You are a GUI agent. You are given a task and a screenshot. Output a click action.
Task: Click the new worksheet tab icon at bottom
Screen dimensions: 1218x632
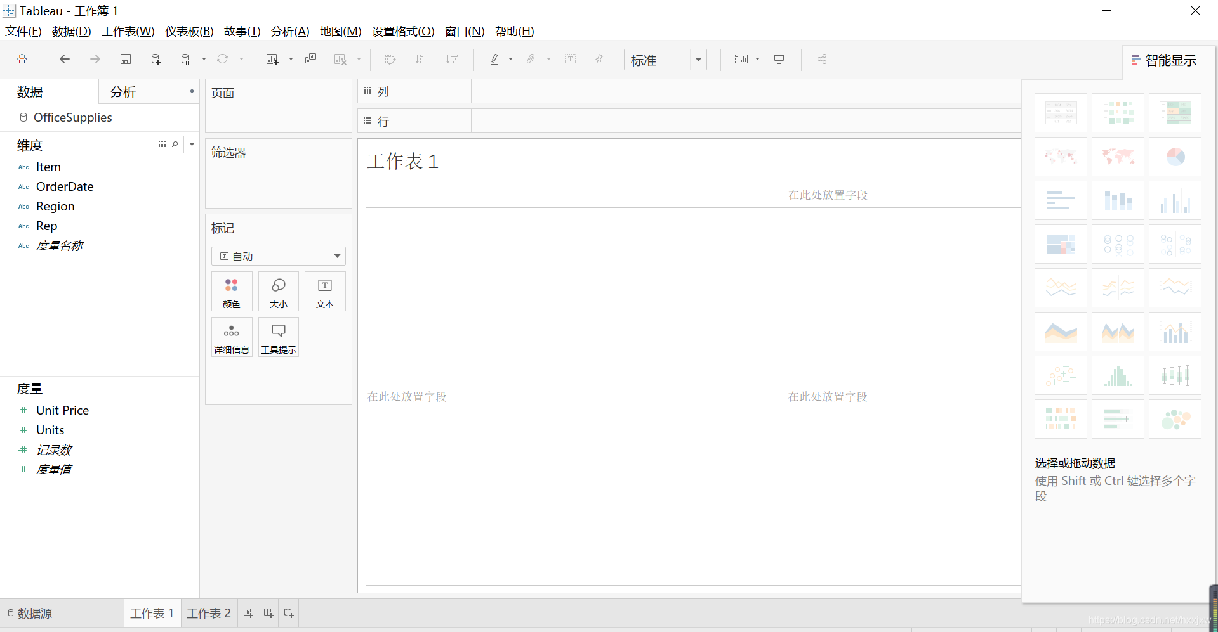pos(248,613)
